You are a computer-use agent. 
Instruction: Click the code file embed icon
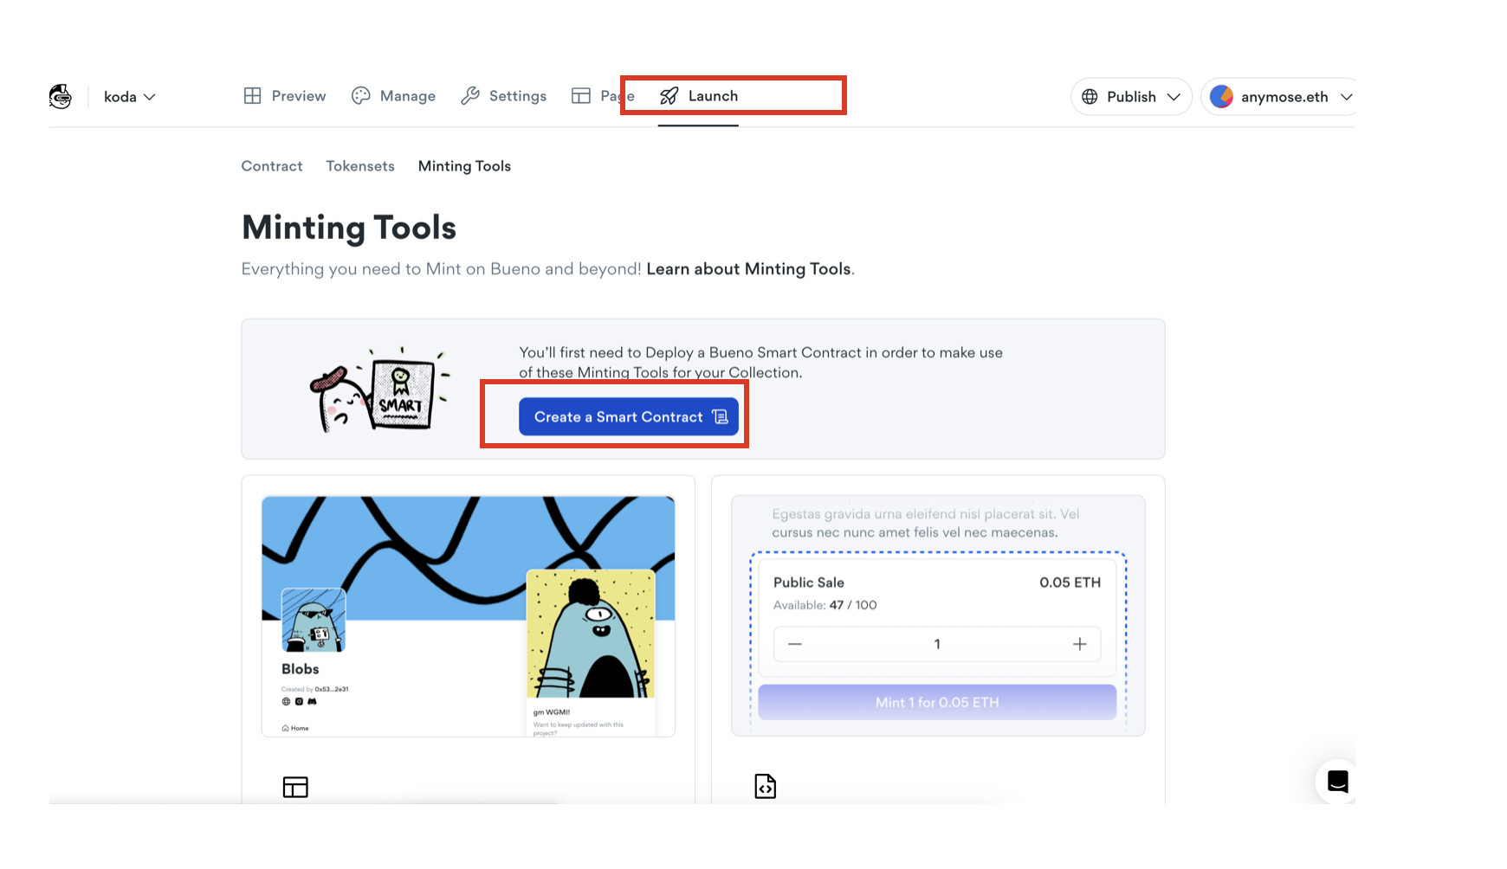click(x=765, y=786)
